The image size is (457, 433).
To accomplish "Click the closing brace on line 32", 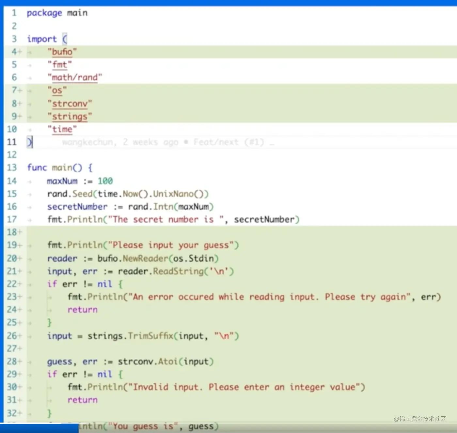I will point(50,413).
